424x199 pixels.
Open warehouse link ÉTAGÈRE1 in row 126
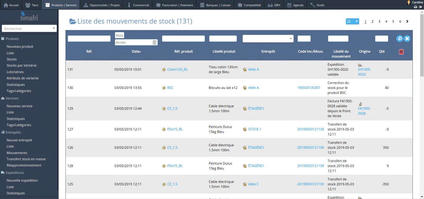pyautogui.click(x=256, y=148)
